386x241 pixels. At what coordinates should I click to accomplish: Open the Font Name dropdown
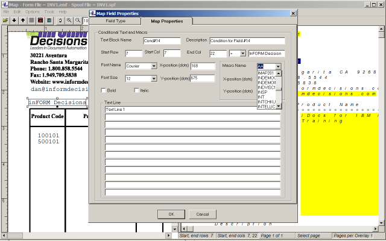coord(154,66)
